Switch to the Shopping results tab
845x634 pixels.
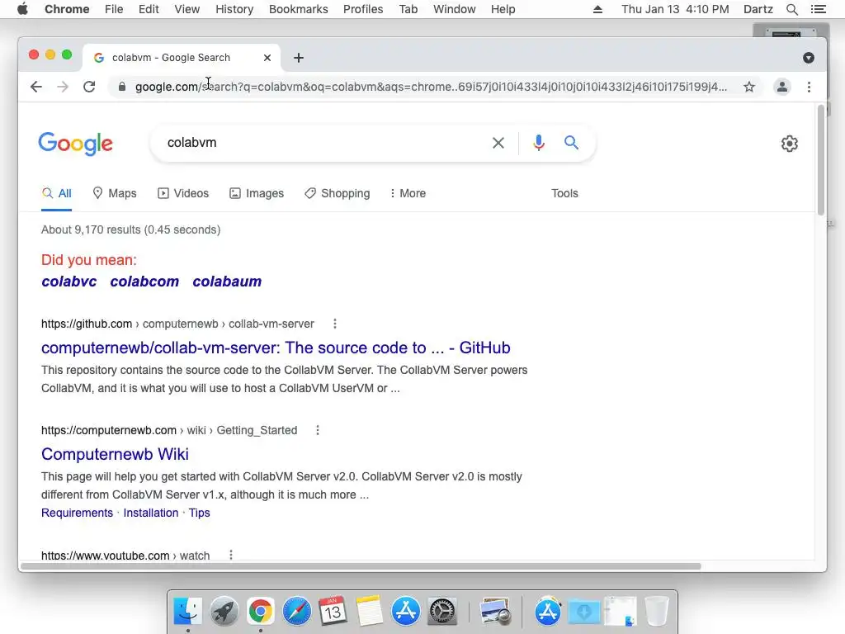pos(338,193)
